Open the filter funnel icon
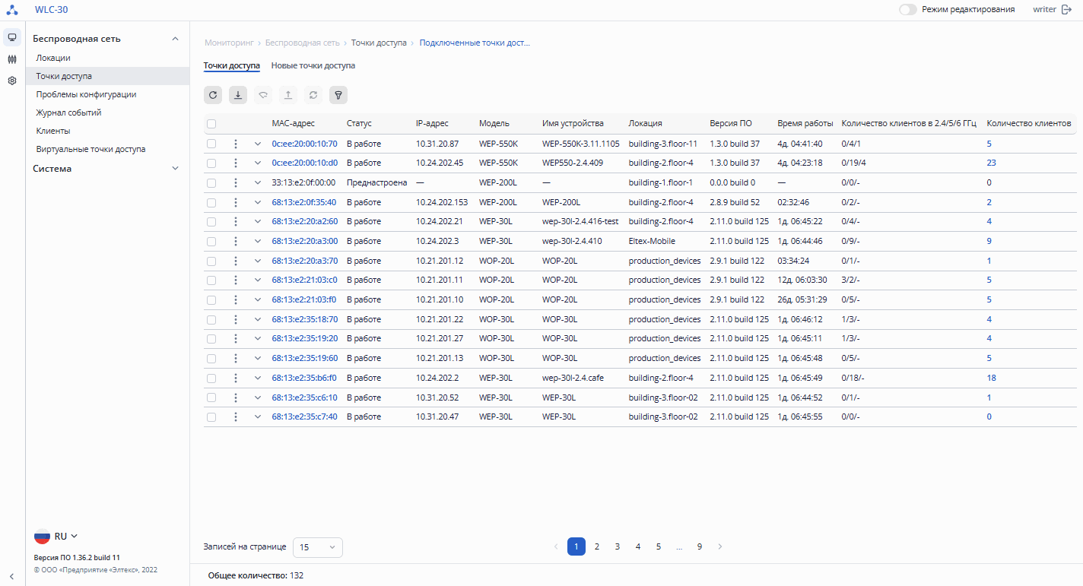The width and height of the screenshot is (1083, 586). pyautogui.click(x=338, y=95)
